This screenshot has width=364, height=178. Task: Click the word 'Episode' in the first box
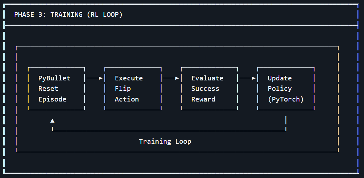(52, 99)
